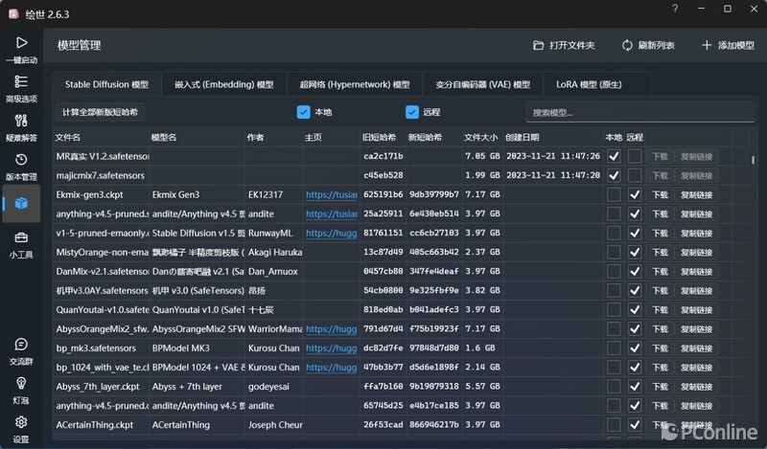
Task: Click 下载 for Ekmix-gen3.ckpt
Action: coord(660,195)
